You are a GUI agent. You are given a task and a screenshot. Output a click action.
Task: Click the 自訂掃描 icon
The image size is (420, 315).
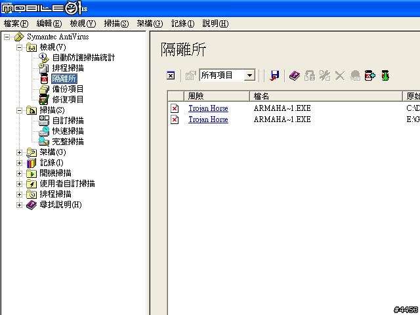click(x=44, y=121)
